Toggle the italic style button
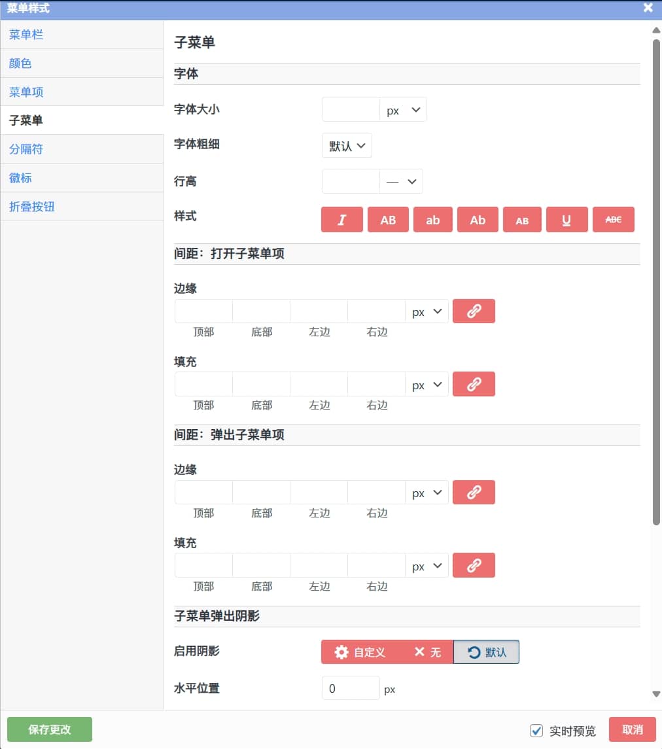 click(x=341, y=220)
